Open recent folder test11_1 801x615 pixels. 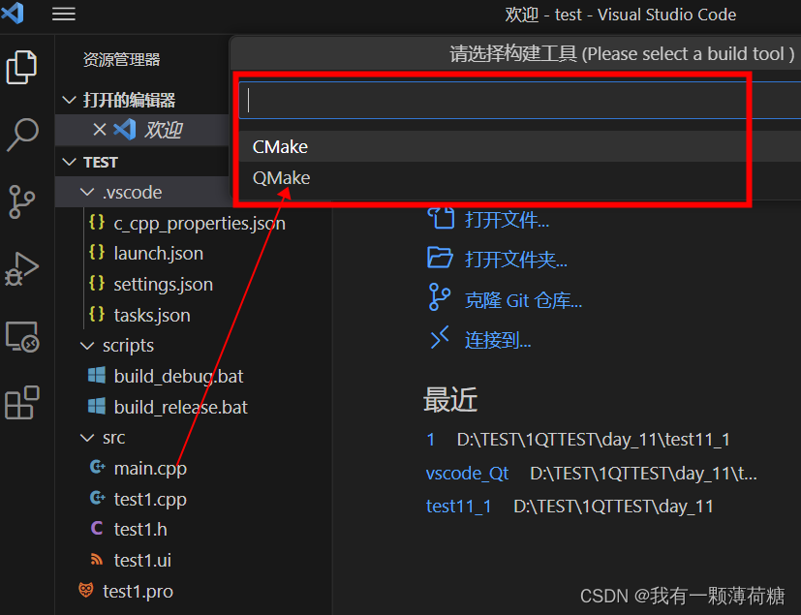[459, 507]
